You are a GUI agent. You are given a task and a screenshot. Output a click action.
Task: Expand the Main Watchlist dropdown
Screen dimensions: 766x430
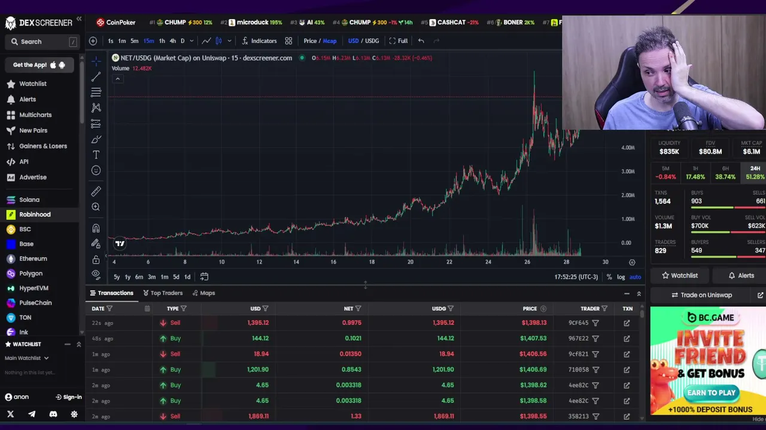point(27,358)
